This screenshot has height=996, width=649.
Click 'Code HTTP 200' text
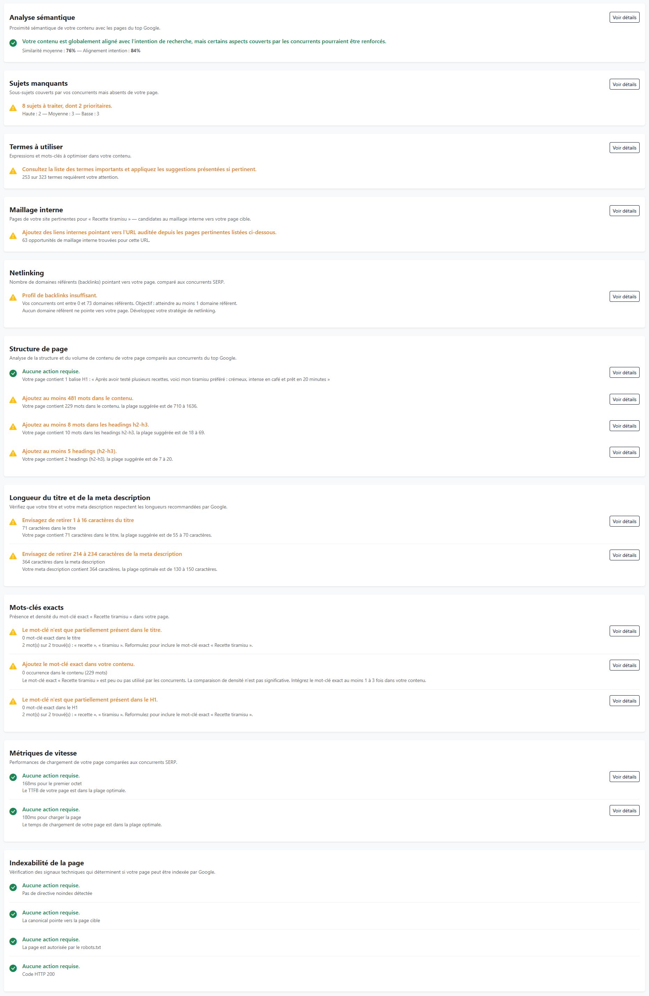(x=39, y=974)
